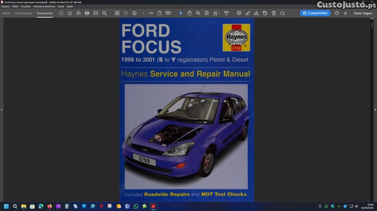Click the page number input field
The height and width of the screenshot is (211, 377).
(x=144, y=13)
